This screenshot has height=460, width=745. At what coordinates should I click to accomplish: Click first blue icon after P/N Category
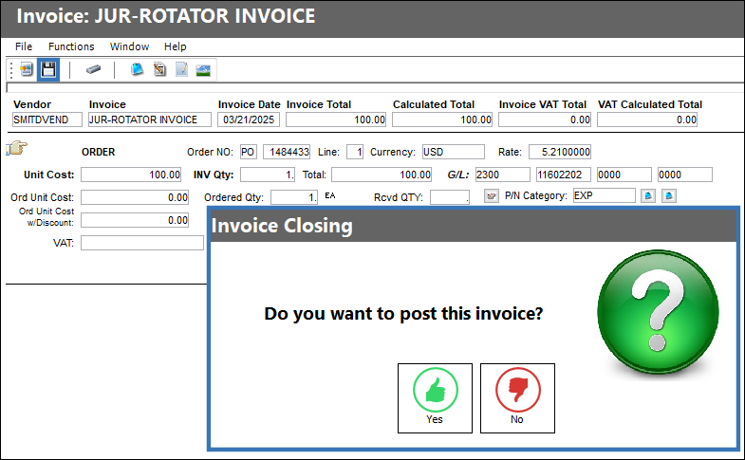648,195
